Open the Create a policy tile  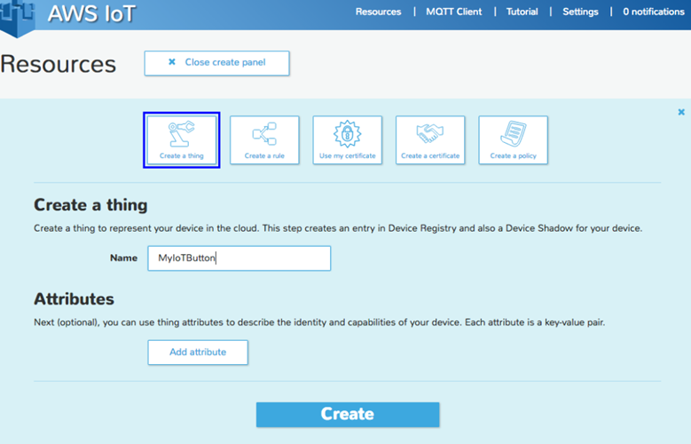click(513, 139)
